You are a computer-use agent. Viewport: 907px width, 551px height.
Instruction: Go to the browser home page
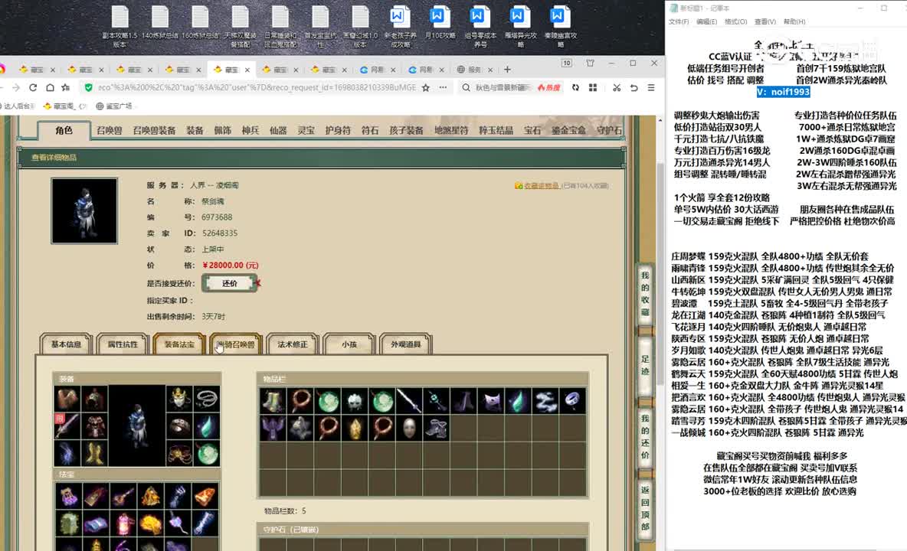51,88
